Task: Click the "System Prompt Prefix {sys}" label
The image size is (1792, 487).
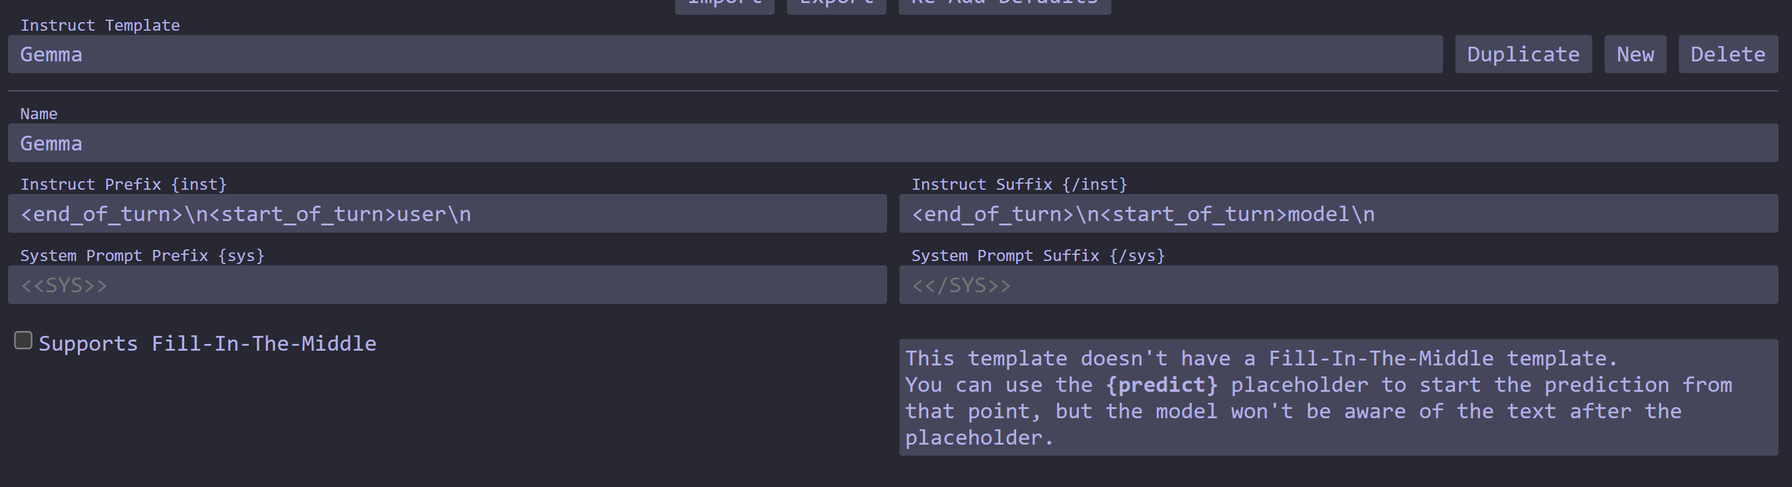Action: coord(142,255)
